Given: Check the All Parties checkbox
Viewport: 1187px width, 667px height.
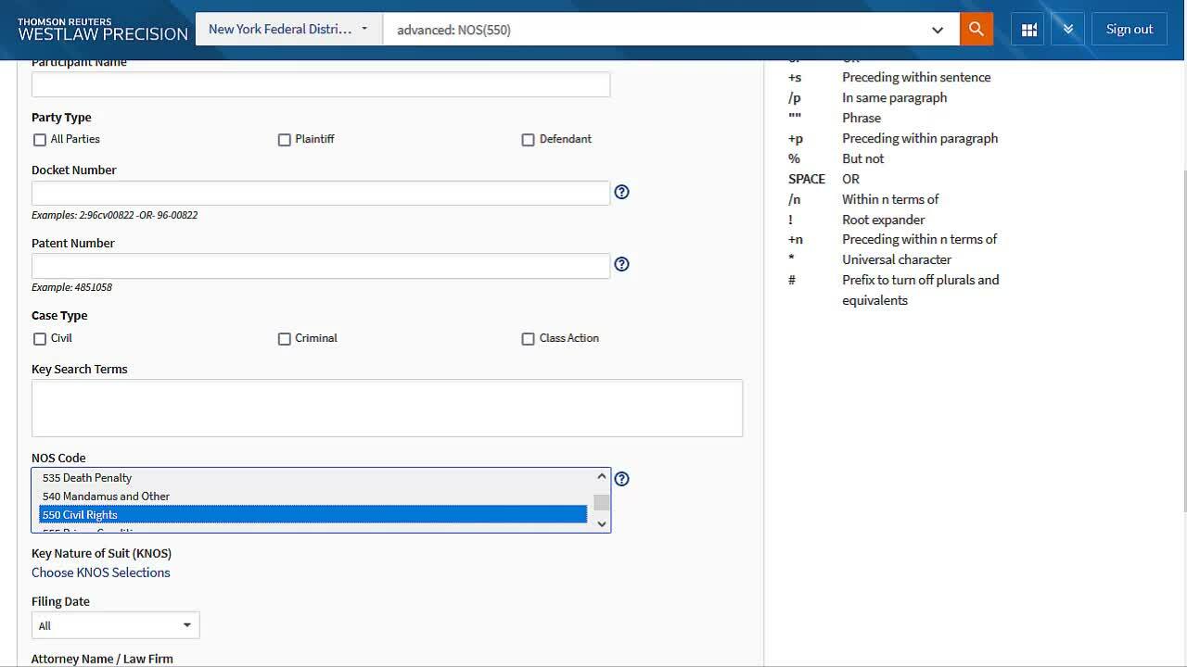Looking at the screenshot, I should pos(40,140).
